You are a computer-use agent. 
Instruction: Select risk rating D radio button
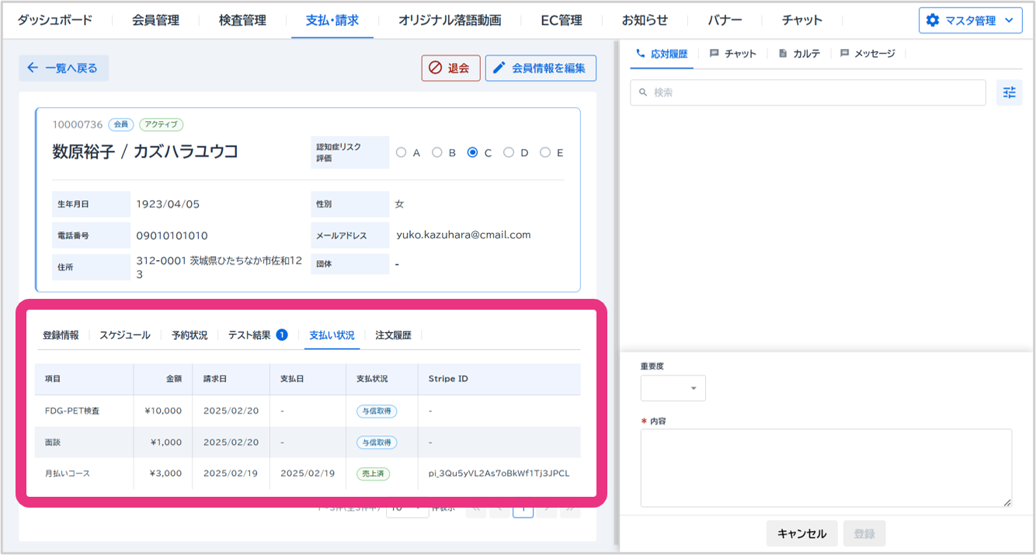pyautogui.click(x=509, y=153)
